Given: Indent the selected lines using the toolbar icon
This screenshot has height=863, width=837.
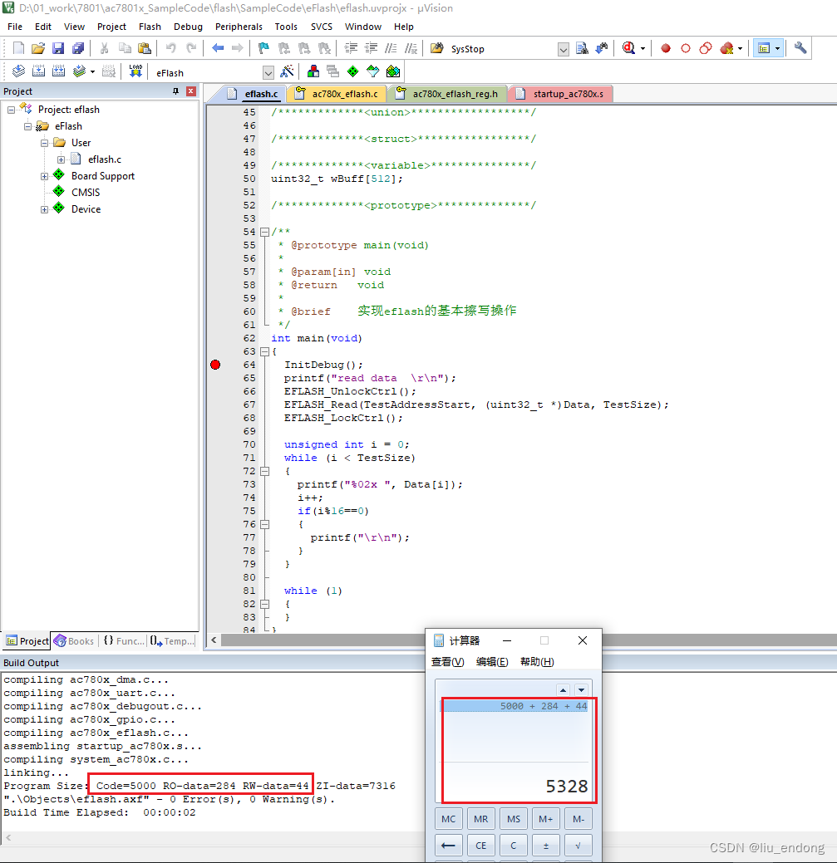Looking at the screenshot, I should (351, 48).
